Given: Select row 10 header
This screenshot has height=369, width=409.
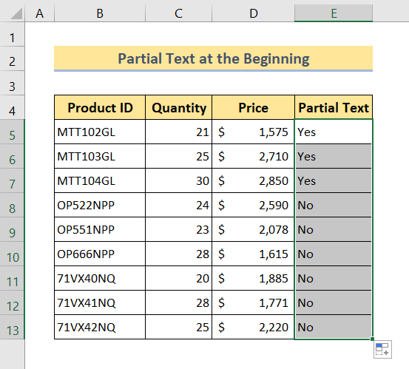Looking at the screenshot, I should click(13, 254).
